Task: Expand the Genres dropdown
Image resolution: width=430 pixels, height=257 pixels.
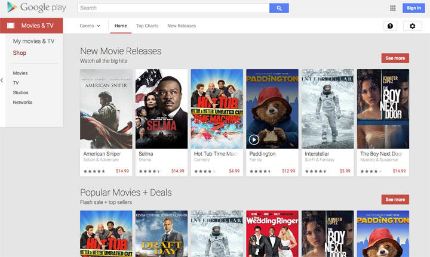Action: (x=90, y=26)
